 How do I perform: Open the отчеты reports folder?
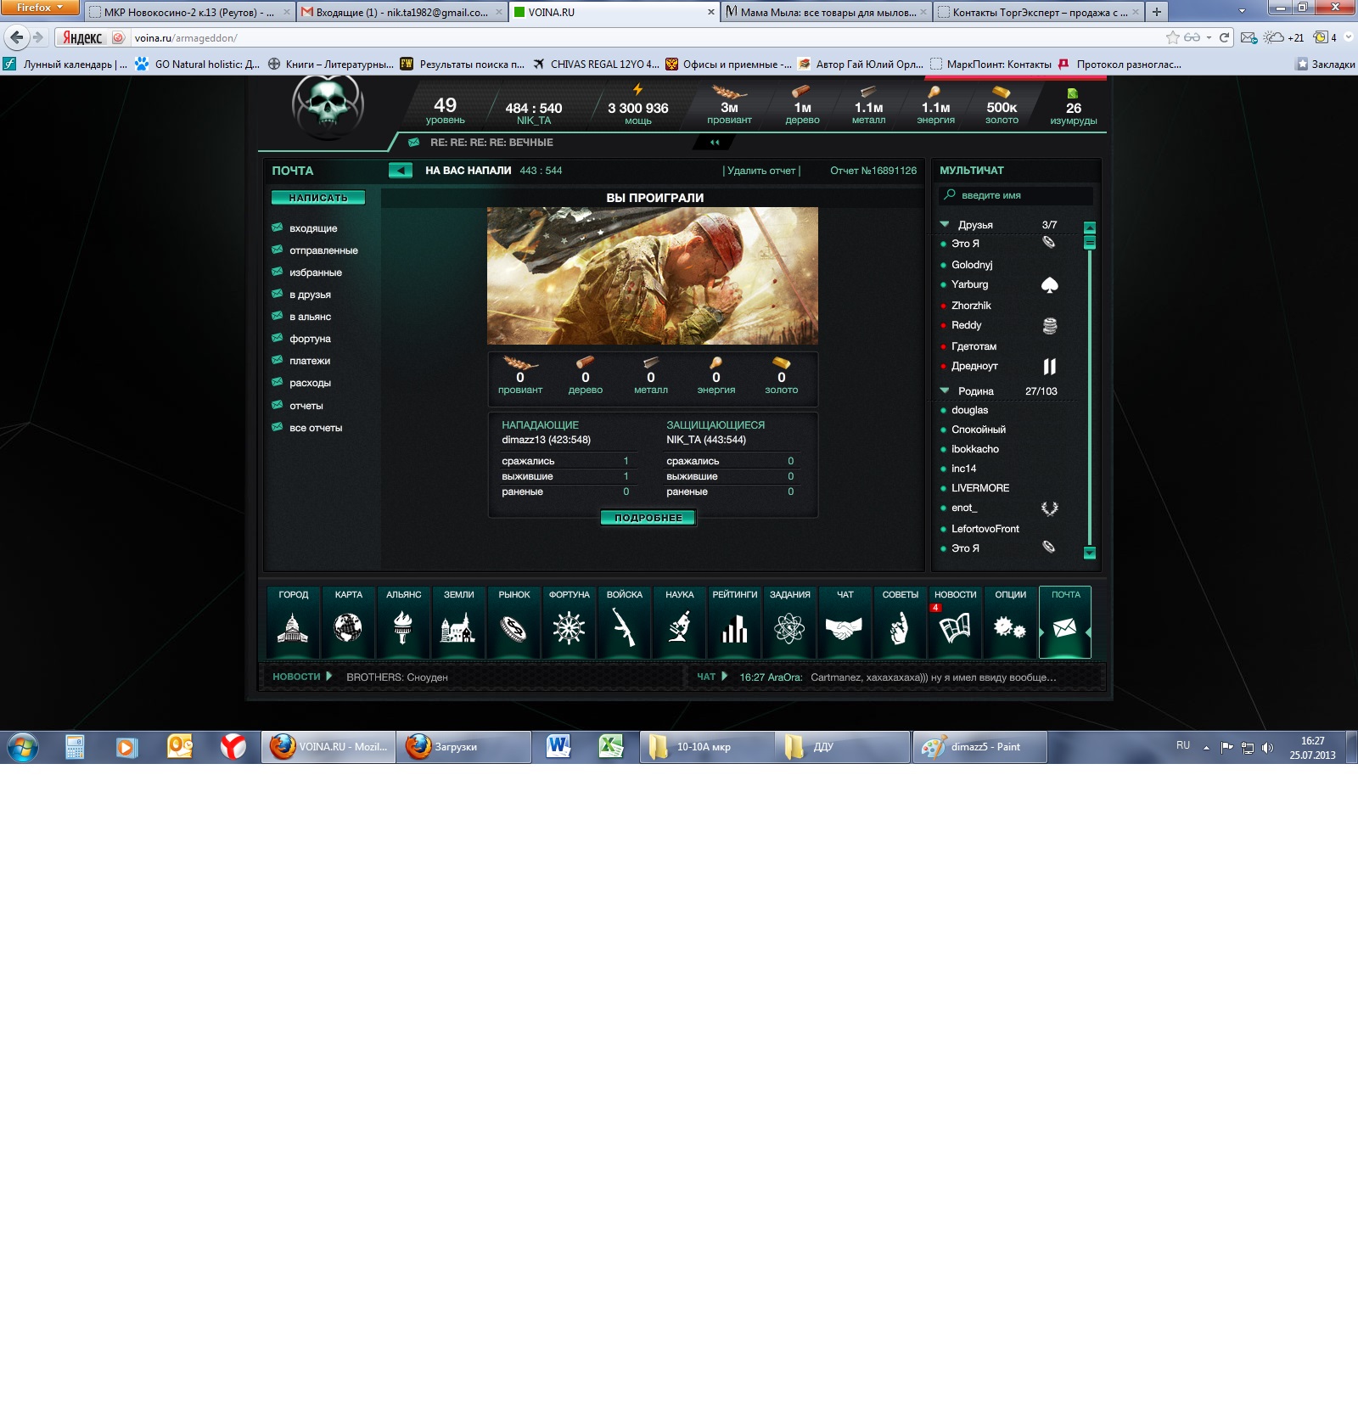coord(306,406)
